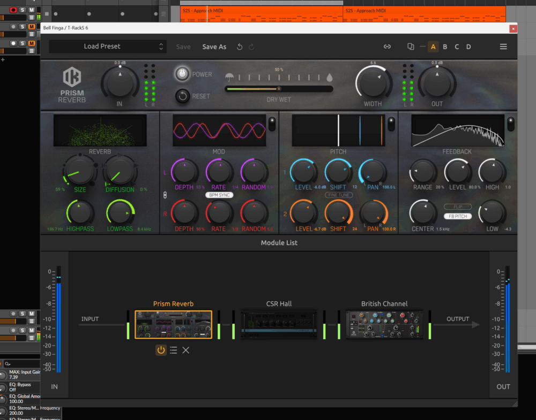Unmute the second track's orange M button
The image size is (536, 420).
coord(32,27)
